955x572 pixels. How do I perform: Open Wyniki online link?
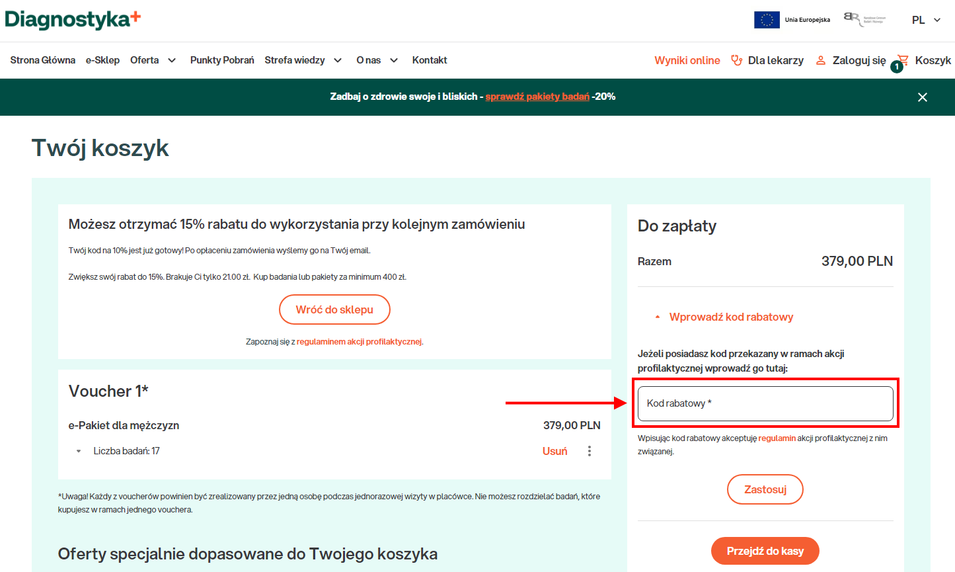687,60
